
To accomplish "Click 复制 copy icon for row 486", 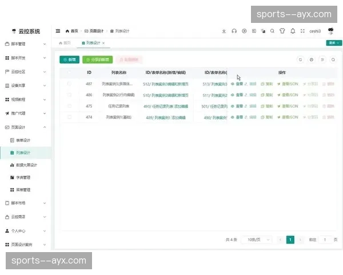I will point(266,95).
